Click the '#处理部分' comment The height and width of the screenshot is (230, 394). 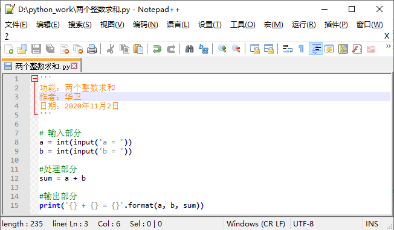(58, 169)
